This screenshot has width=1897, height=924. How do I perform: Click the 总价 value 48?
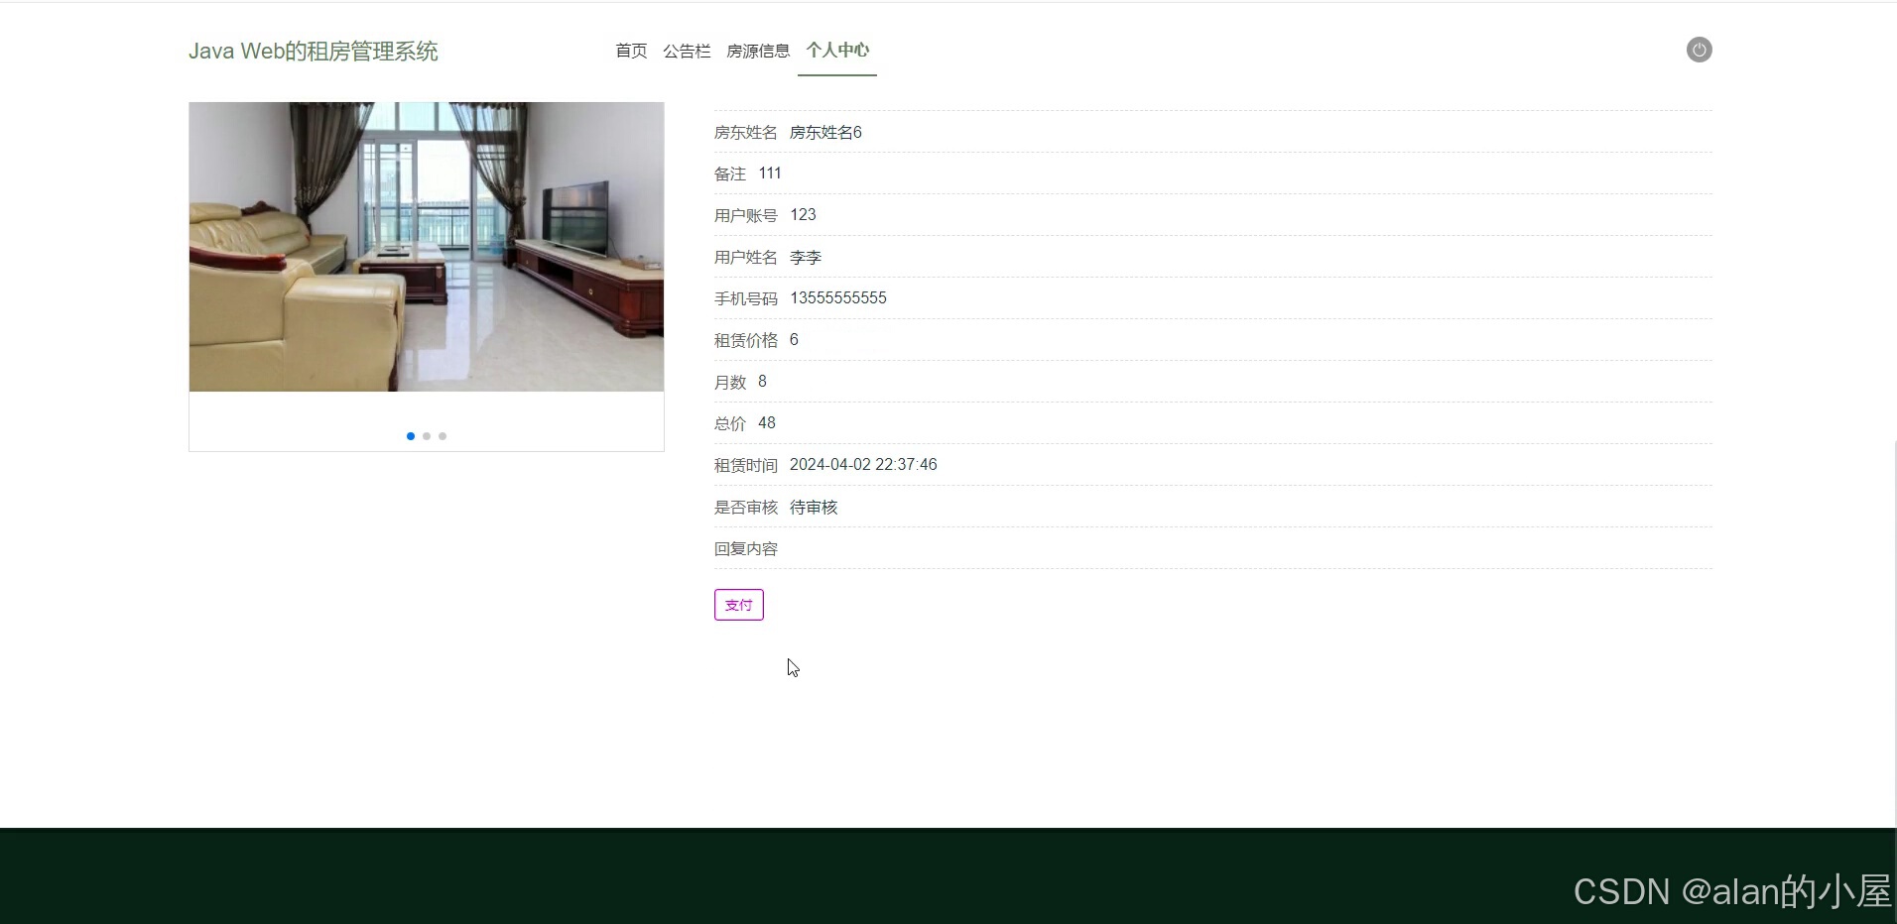pyautogui.click(x=767, y=423)
